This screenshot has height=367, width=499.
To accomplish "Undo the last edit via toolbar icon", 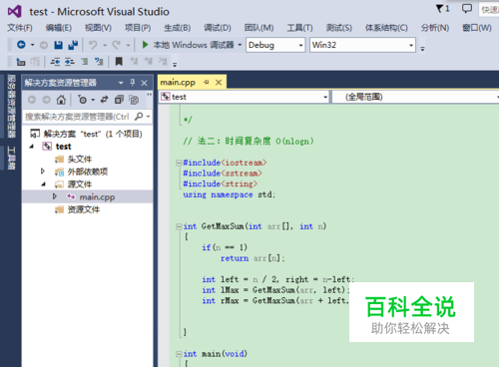I will (x=93, y=45).
